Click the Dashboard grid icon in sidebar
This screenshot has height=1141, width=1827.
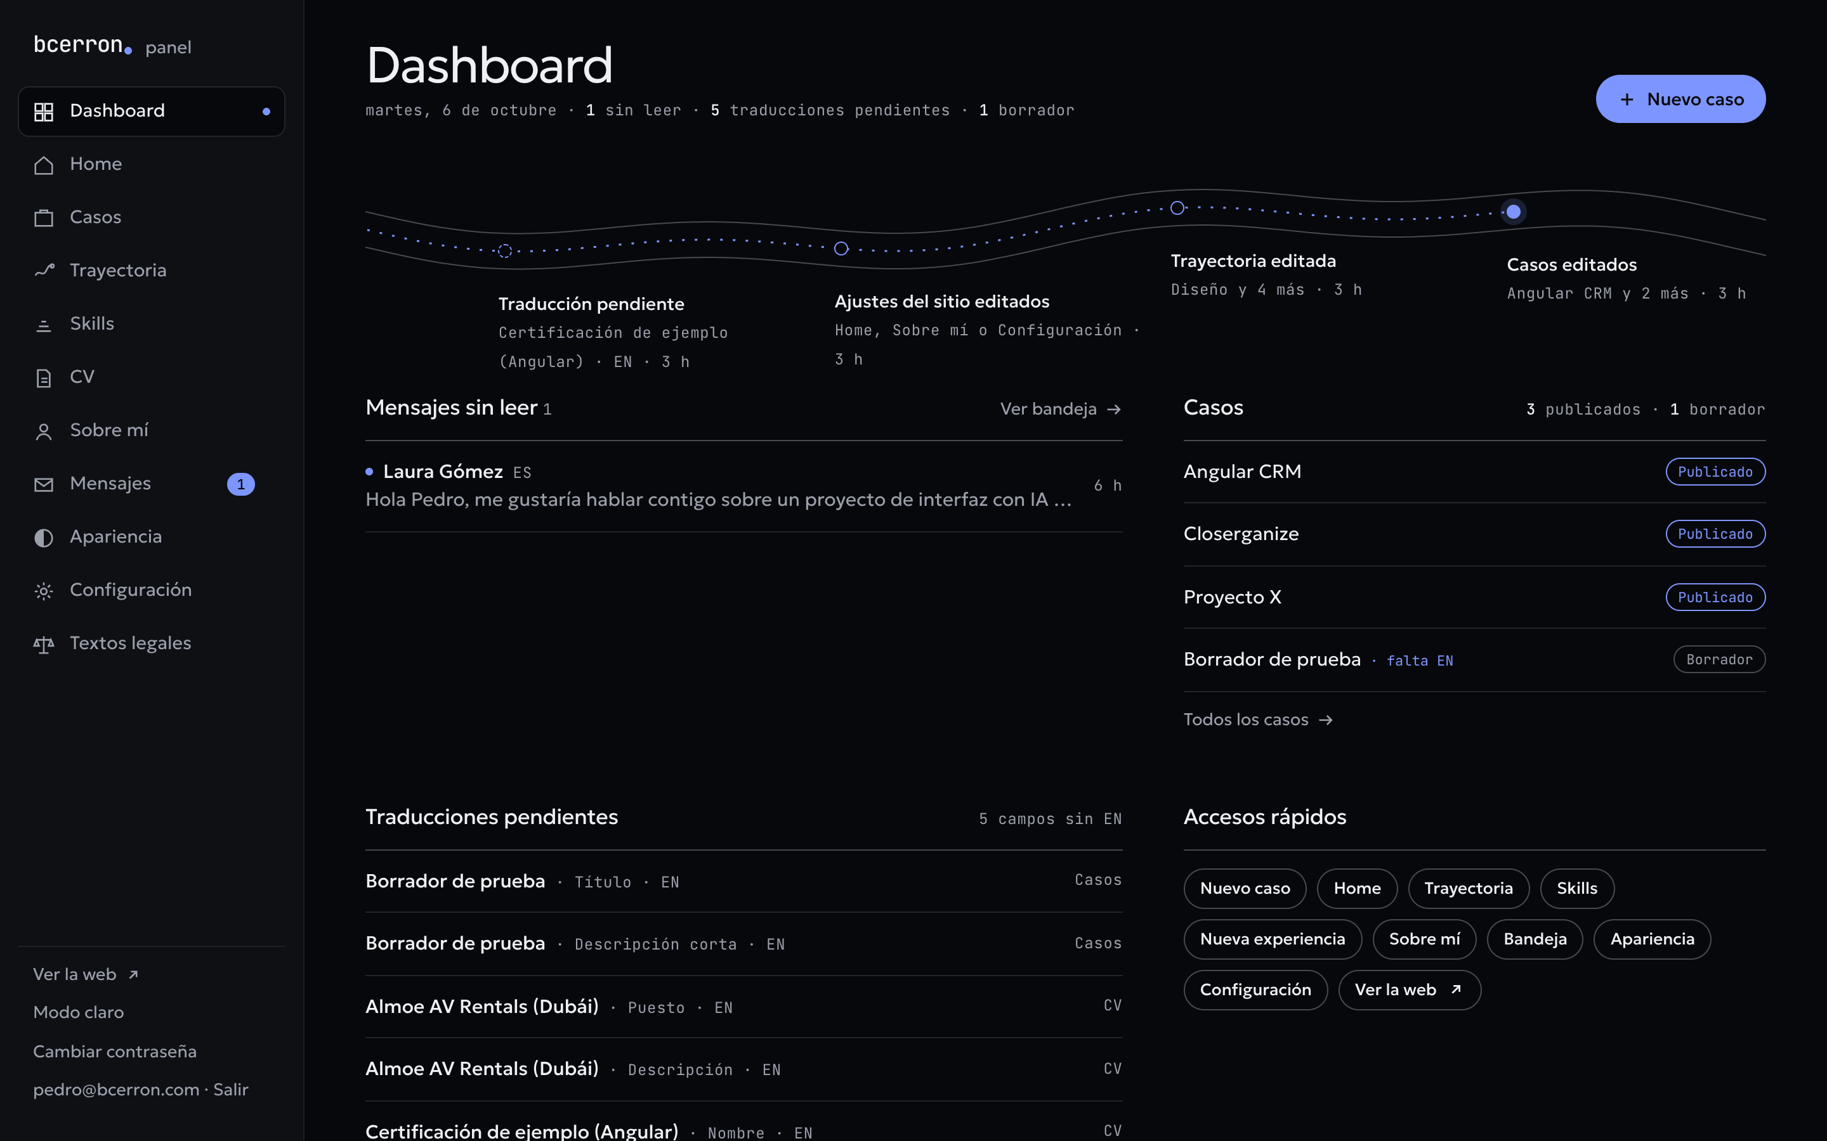(x=44, y=112)
